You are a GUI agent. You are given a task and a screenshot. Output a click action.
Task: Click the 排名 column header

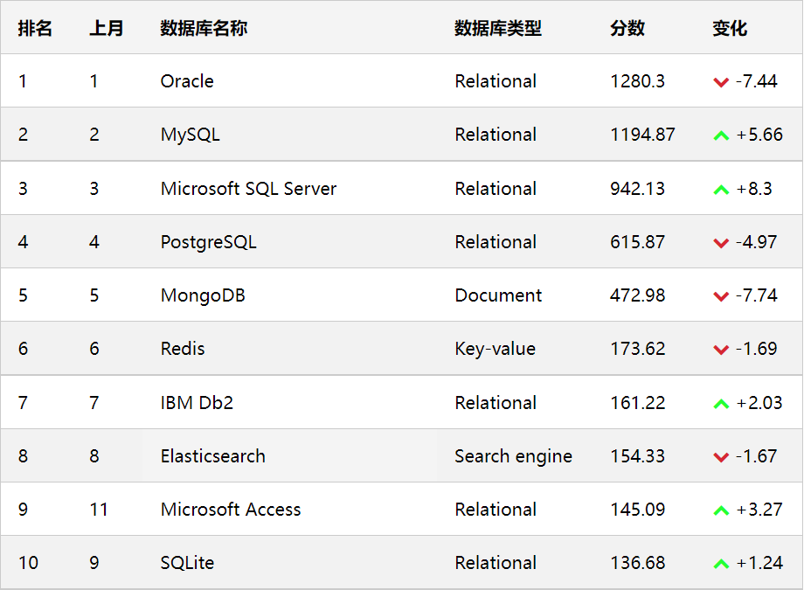35,28
